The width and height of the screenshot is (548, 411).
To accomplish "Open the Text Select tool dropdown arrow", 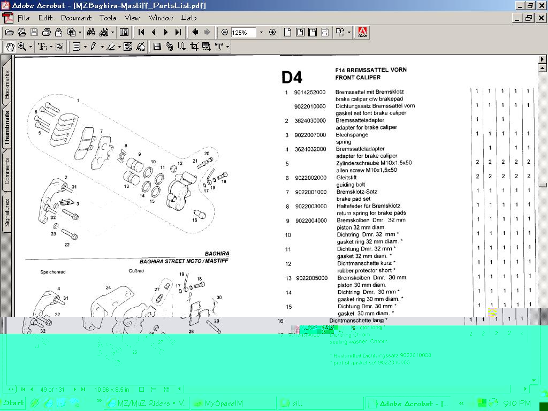I will point(51,47).
